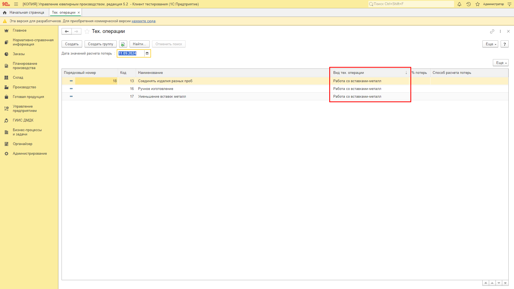514x289 pixels.
Task: Expand the 'Еще' dropdown in toolbar
Action: coord(490,44)
